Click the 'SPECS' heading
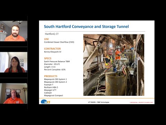 click(x=48, y=58)
